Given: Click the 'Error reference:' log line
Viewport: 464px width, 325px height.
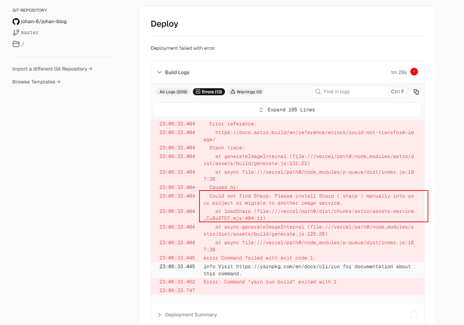Looking at the screenshot, I should tap(233, 124).
